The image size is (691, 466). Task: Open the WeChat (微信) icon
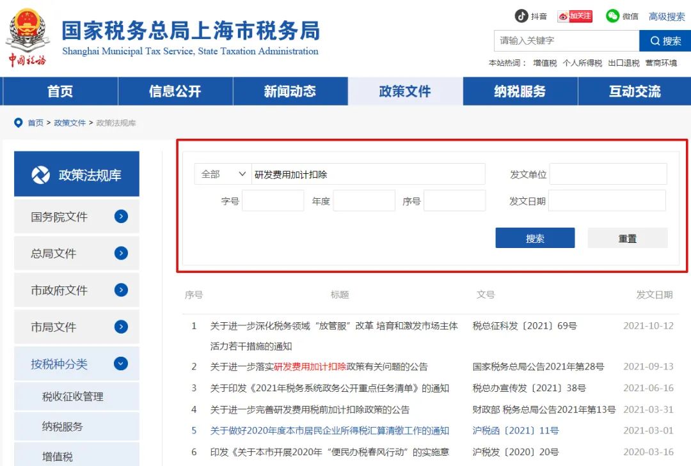[x=612, y=16]
